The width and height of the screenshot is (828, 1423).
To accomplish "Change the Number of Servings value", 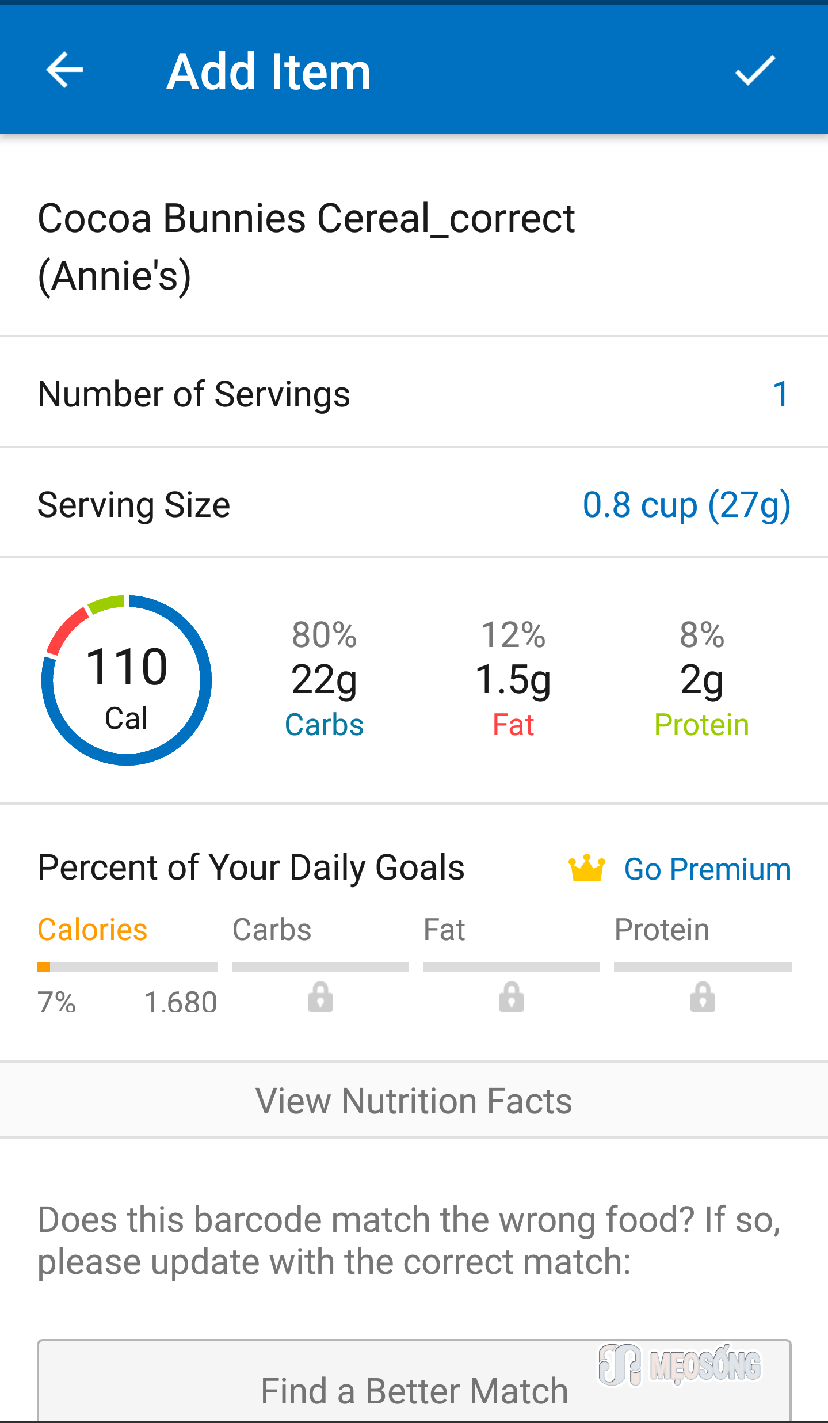I will 780,394.
